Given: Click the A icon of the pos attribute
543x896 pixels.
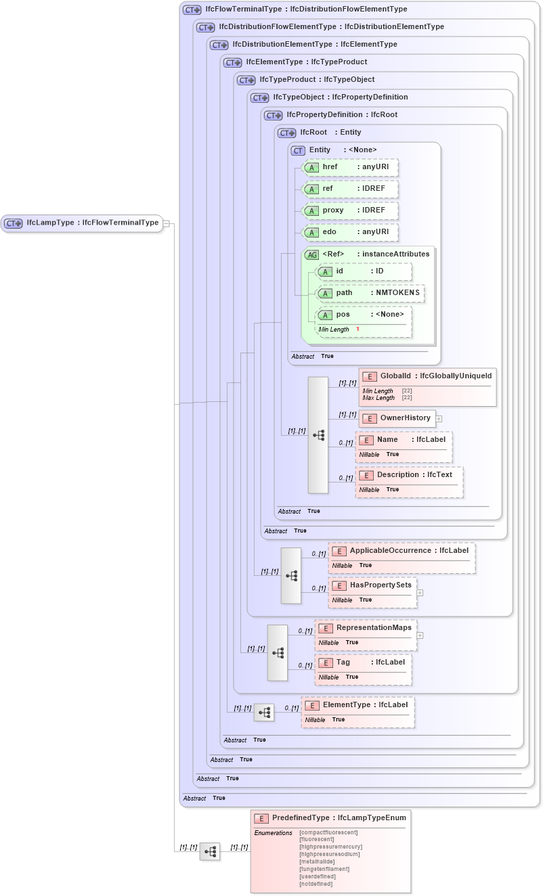Looking at the screenshot, I should click(x=326, y=314).
